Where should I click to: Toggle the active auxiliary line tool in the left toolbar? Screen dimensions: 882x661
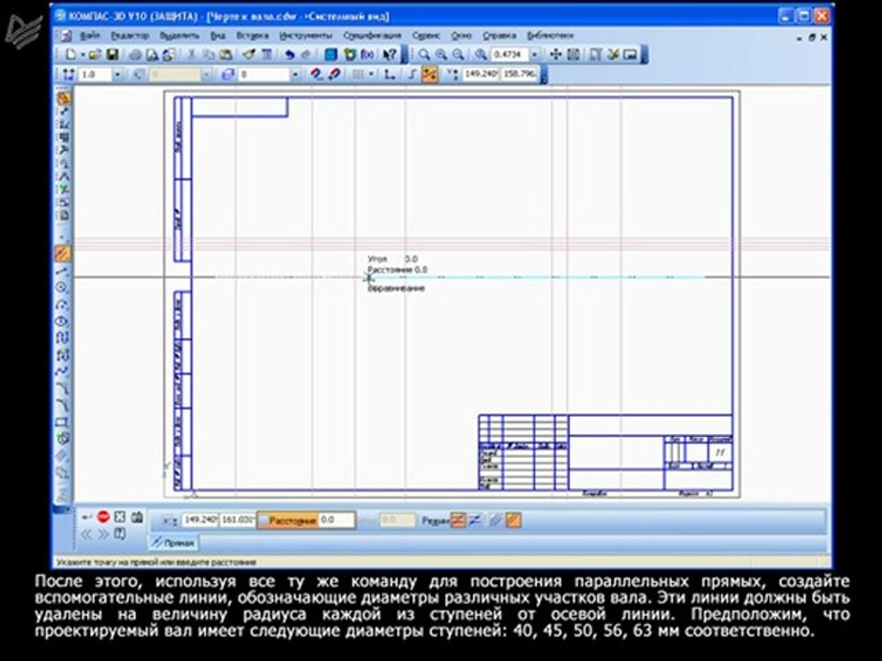click(x=63, y=254)
